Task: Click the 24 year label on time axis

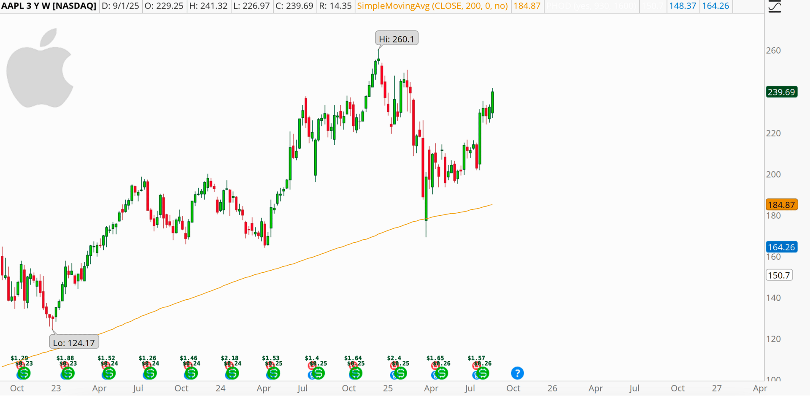Action: 221,388
